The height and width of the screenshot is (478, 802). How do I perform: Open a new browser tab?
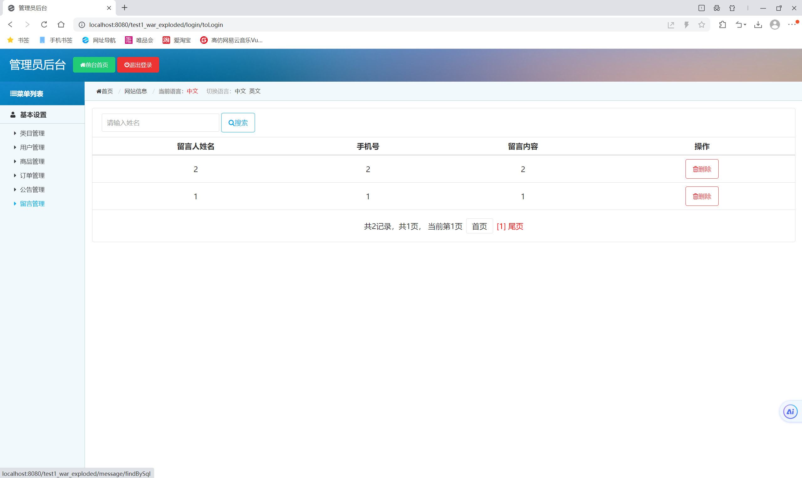(x=124, y=8)
